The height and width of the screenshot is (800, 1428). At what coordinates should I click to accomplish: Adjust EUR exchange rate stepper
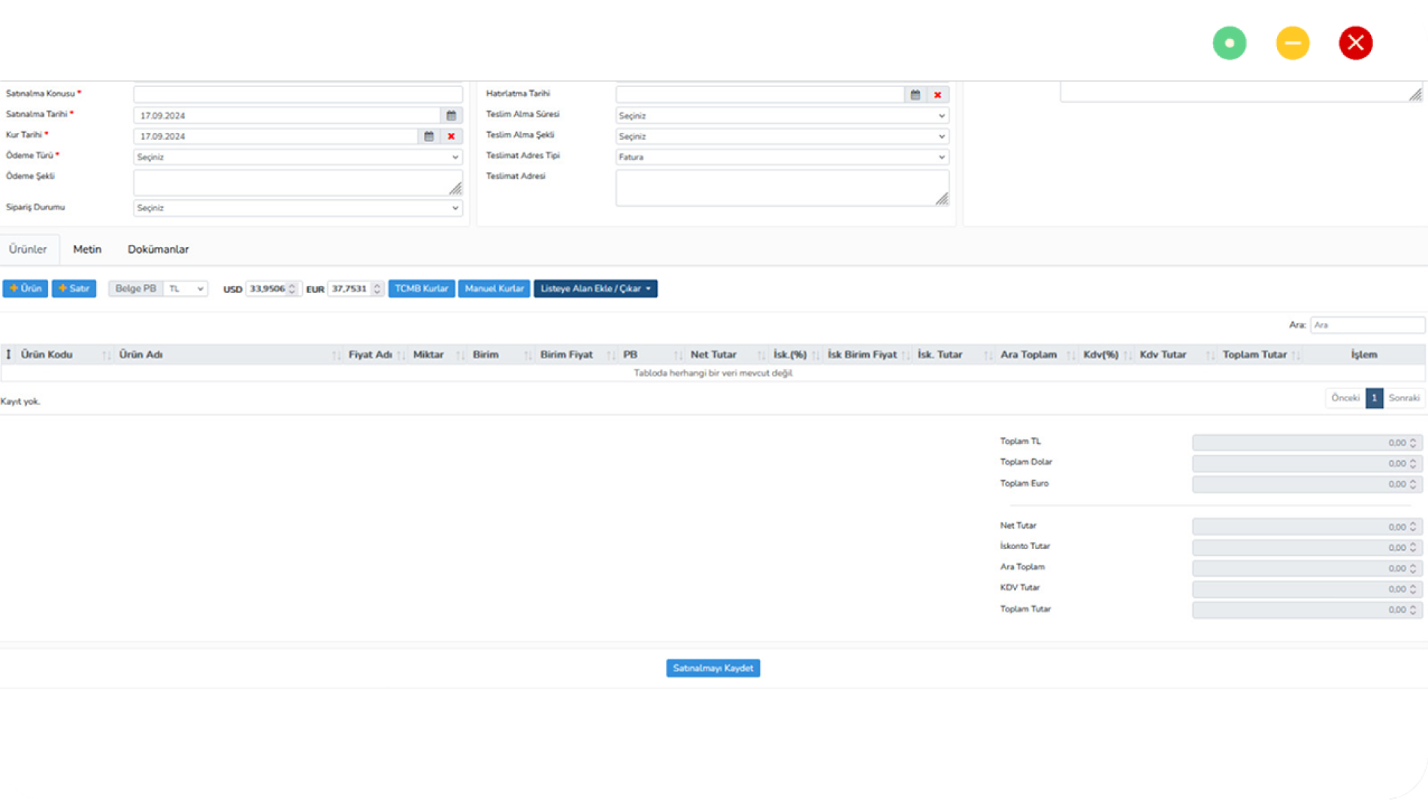click(377, 289)
